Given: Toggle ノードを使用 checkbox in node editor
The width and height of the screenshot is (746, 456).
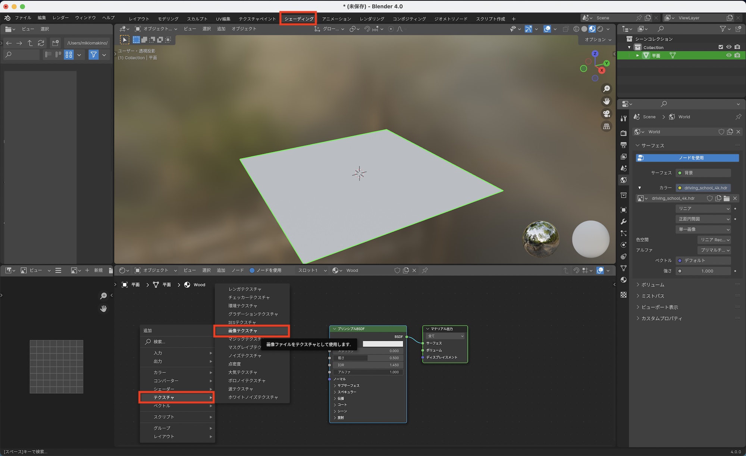Looking at the screenshot, I should [x=252, y=270].
